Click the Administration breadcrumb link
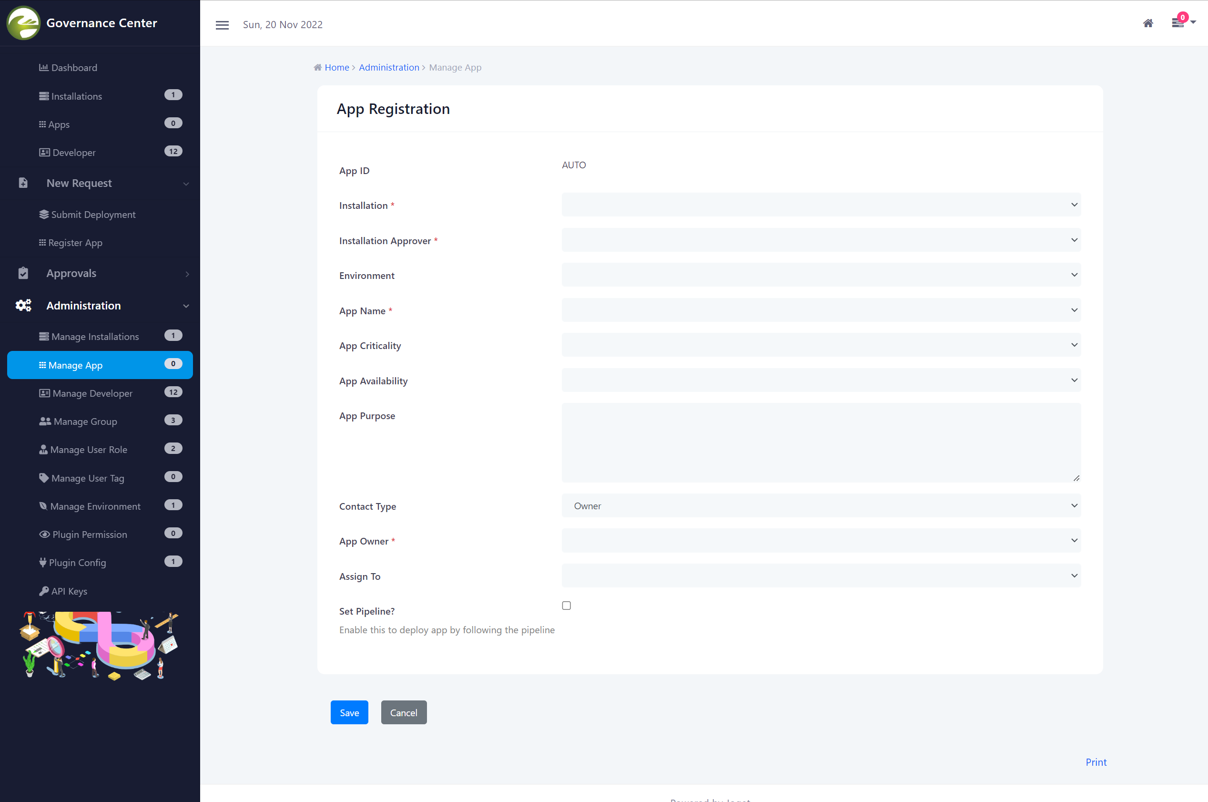This screenshot has height=802, width=1208. pos(388,68)
